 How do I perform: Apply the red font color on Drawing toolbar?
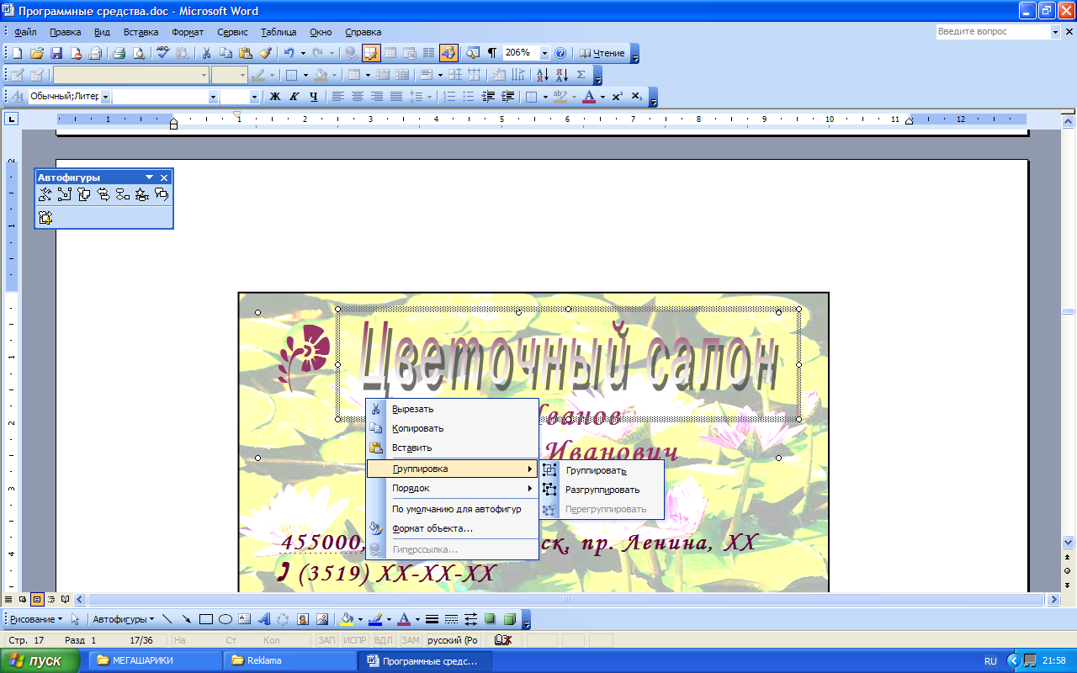(x=404, y=619)
